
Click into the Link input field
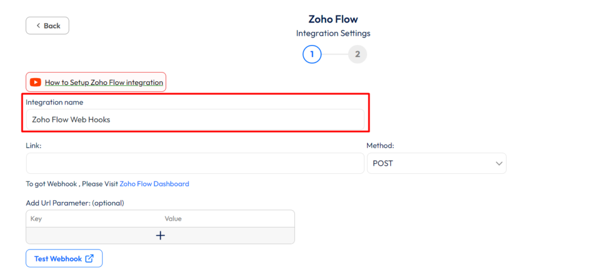pyautogui.click(x=195, y=163)
